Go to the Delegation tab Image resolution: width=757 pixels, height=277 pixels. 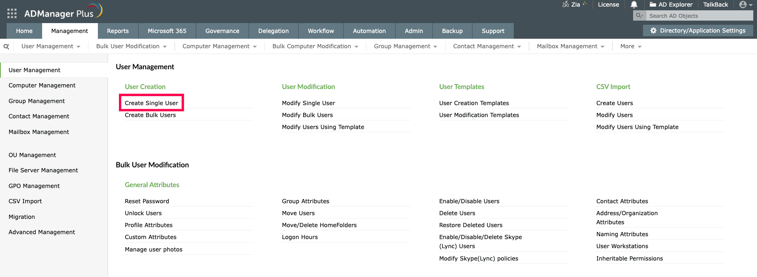coord(273,31)
